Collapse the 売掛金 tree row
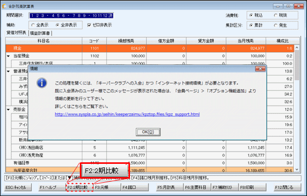Viewport: 307px width, 196px height. point(8,110)
